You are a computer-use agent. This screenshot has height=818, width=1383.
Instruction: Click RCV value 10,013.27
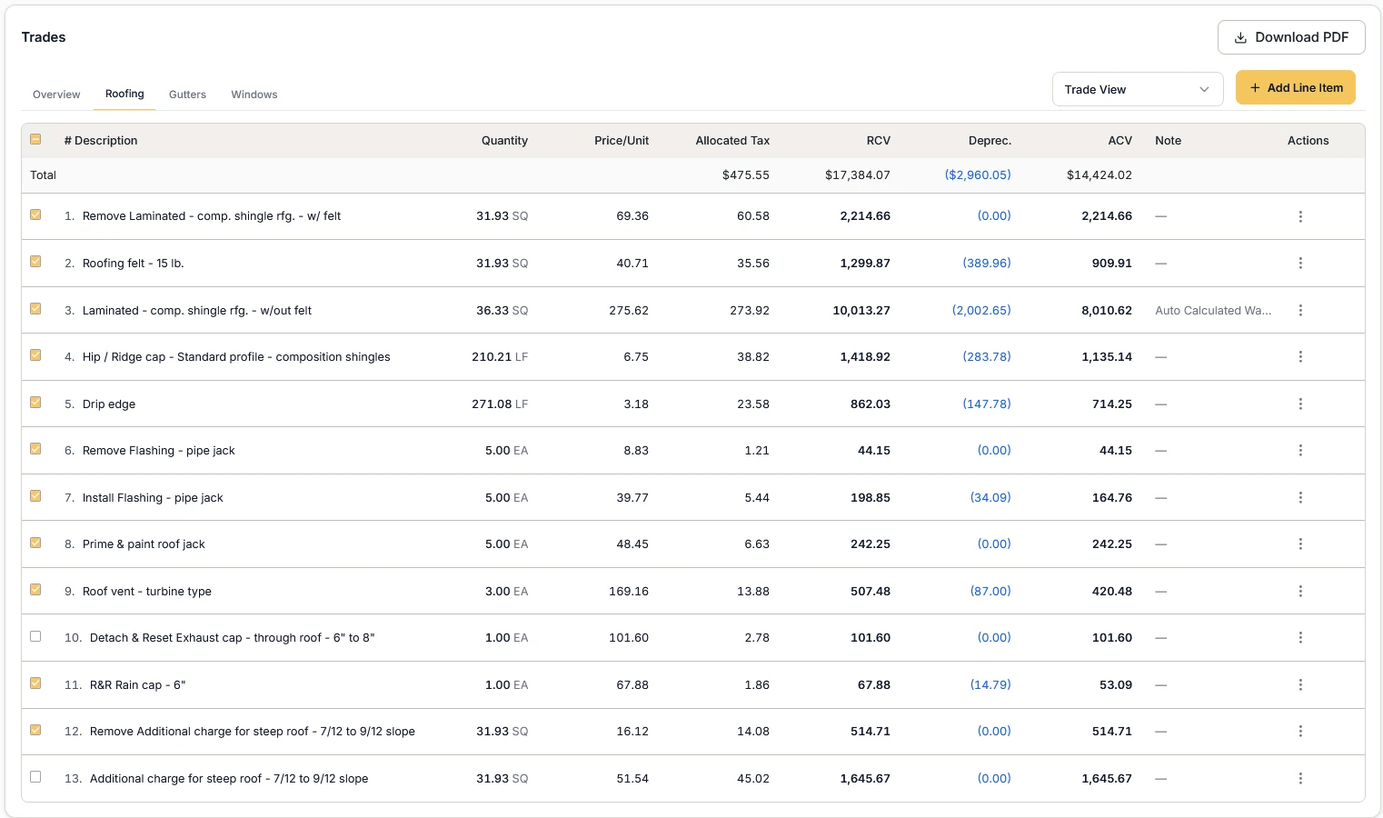(x=861, y=310)
